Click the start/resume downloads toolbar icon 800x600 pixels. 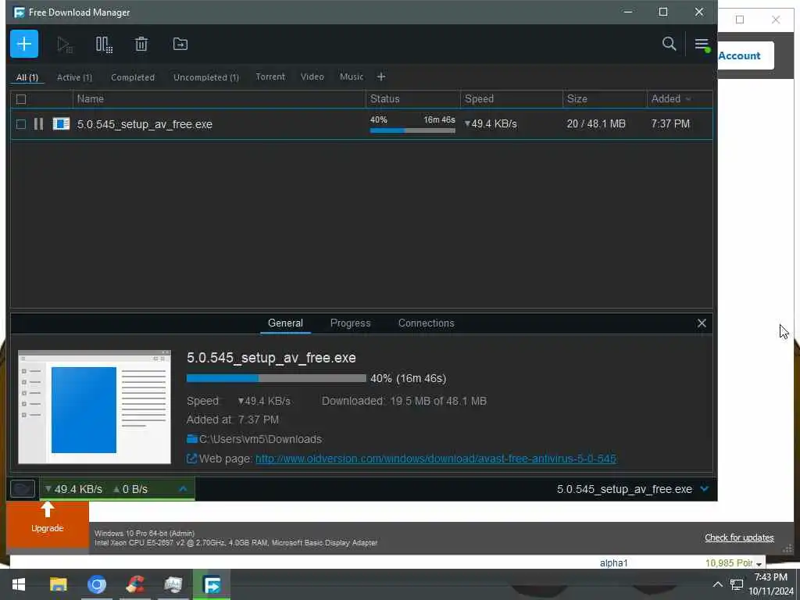point(65,45)
